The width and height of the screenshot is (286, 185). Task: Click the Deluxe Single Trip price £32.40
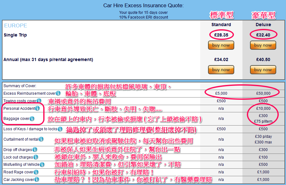pos(263,35)
